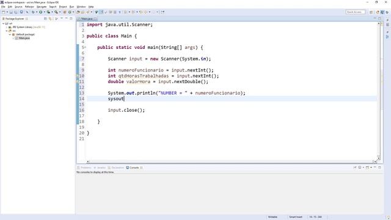Open Package Explorer view menu
Screen dimensions: 391x220
click(62, 18)
